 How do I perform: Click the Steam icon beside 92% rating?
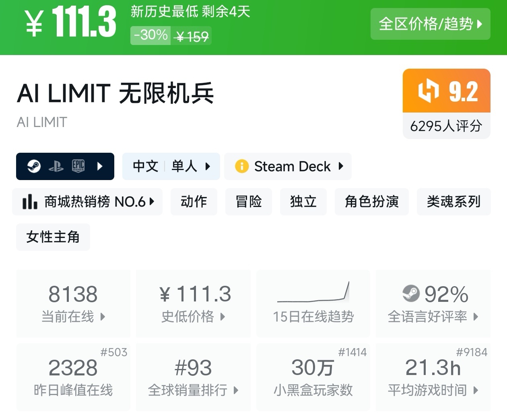(x=411, y=294)
